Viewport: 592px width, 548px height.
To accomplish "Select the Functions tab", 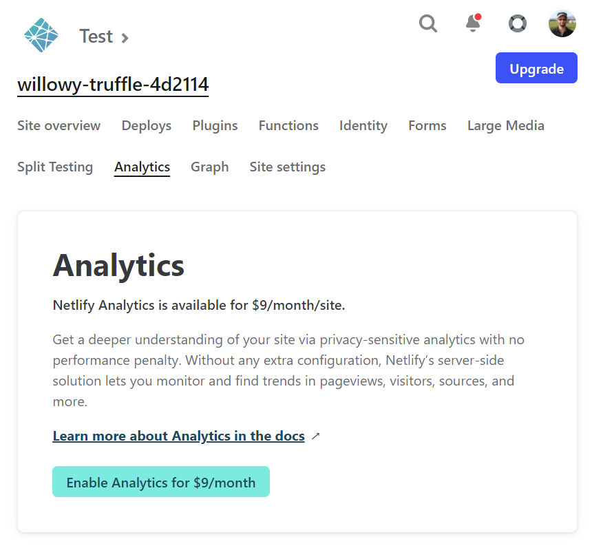I will [x=289, y=125].
